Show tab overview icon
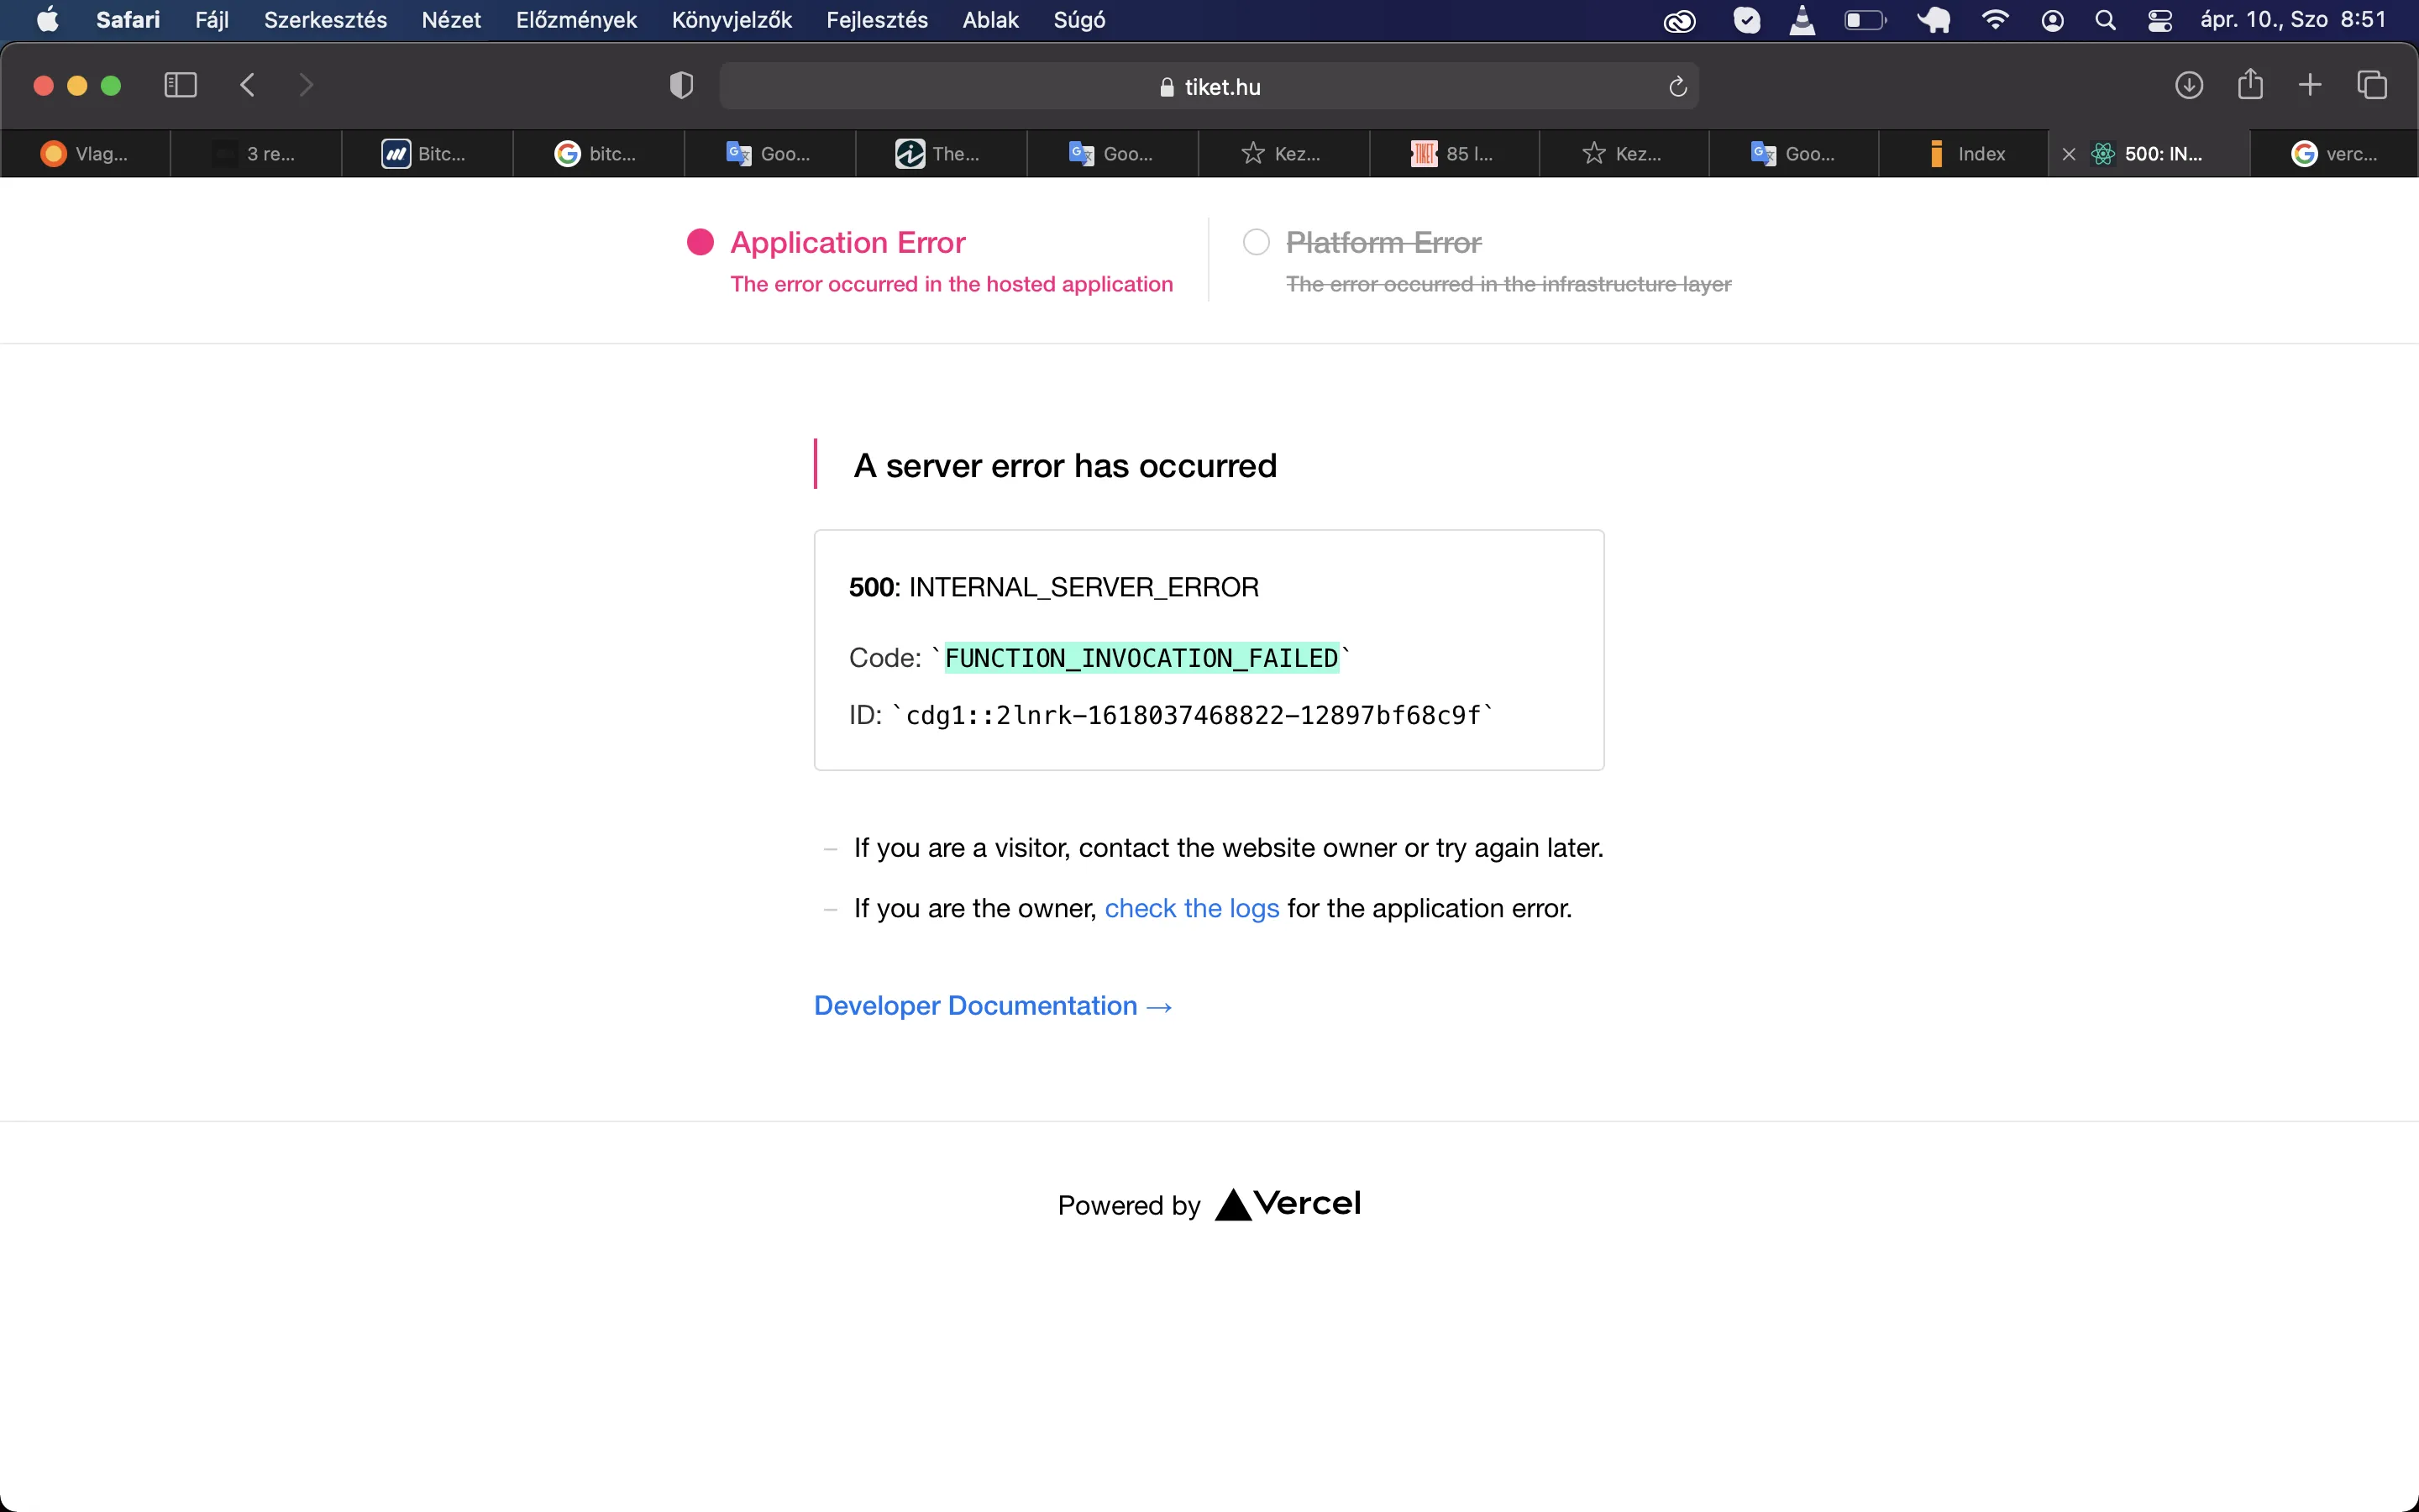Screen dimensions: 2419x1512 pos(2372,85)
